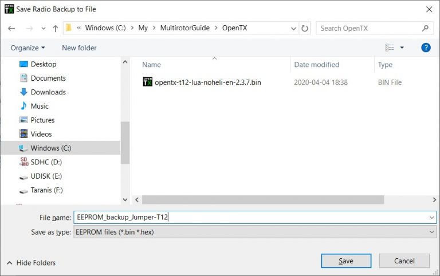Screen dimensions: 440x276
Task: Close the Save Radio Backup dialog
Action: (429, 9)
